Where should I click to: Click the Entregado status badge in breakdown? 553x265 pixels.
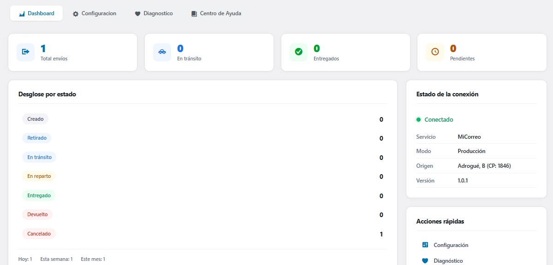[x=39, y=195]
